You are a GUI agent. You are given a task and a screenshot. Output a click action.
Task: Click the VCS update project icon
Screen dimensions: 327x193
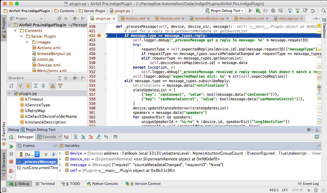pyautogui.click(x=290, y=11)
